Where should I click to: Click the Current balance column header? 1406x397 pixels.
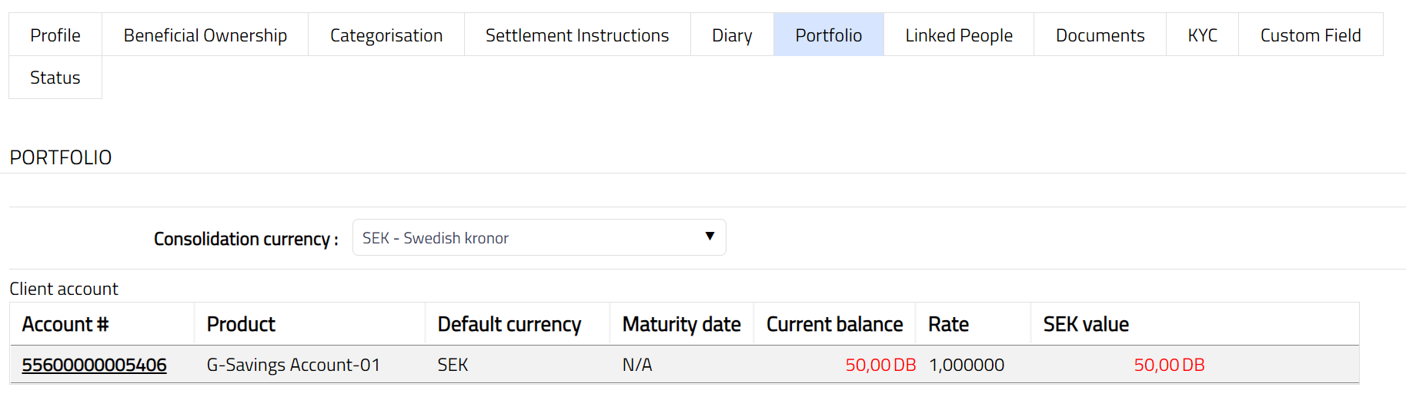pos(834,324)
